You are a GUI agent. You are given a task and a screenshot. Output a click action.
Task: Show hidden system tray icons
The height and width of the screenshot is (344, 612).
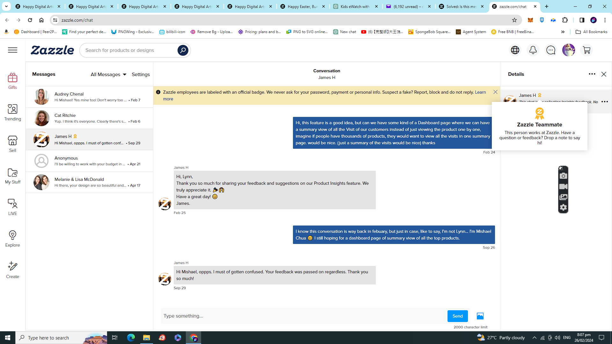(535, 338)
